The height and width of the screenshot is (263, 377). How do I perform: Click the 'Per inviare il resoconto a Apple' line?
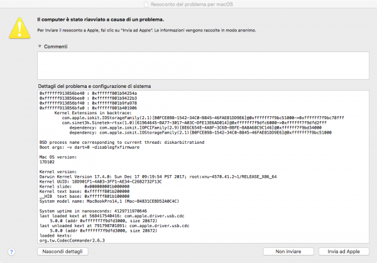146,30
